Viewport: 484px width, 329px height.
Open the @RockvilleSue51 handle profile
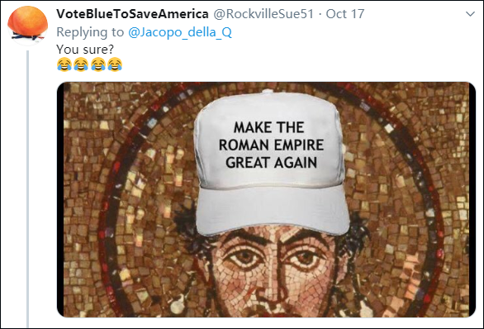click(x=263, y=14)
